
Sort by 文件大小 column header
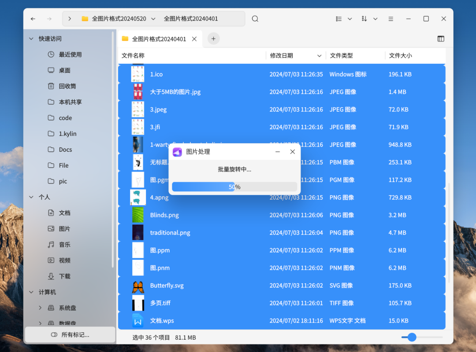(x=400, y=55)
